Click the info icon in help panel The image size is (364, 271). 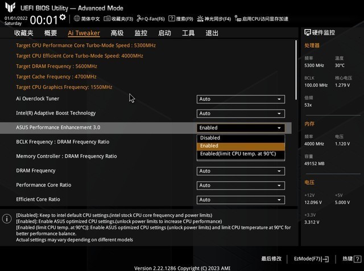pos(7,219)
